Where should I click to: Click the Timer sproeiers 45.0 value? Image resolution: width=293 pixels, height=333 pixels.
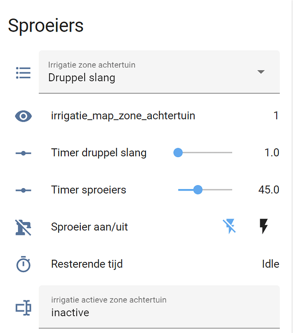(269, 190)
